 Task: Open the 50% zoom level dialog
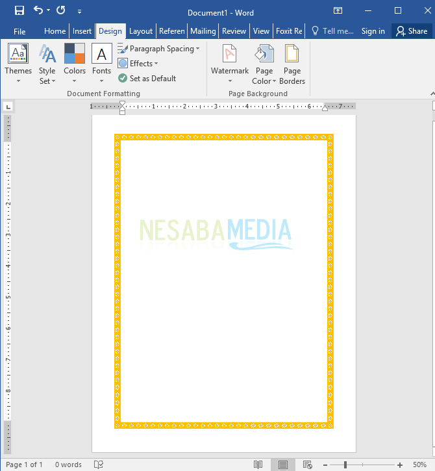point(419,465)
